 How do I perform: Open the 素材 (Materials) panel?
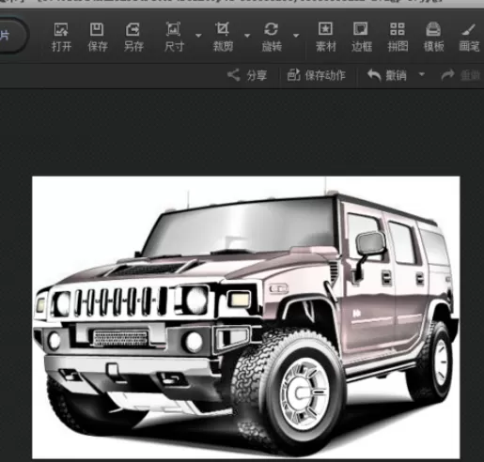tap(326, 37)
